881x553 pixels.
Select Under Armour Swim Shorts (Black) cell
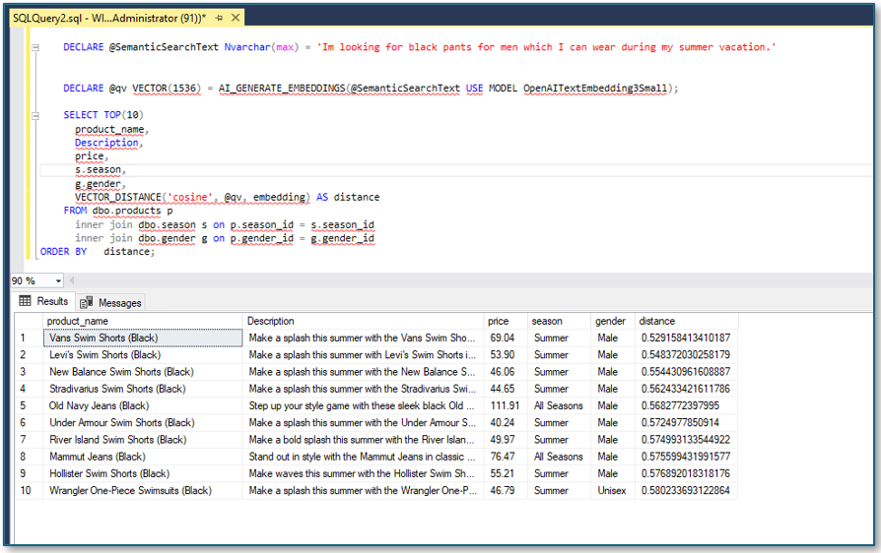[143, 422]
